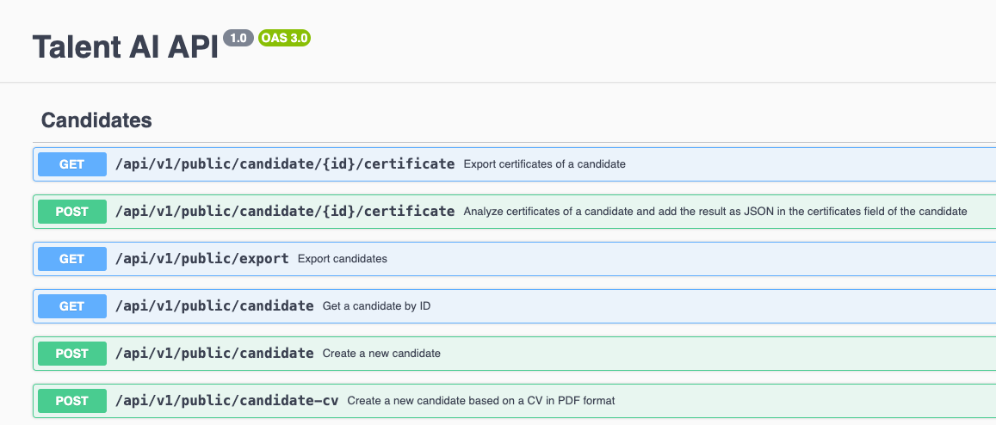This screenshot has height=425, width=996.
Task: Click the GET badge for export certificates
Action: pyautogui.click(x=71, y=164)
